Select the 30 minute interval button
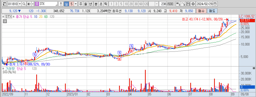Image resolution: width=256 pixels, height=97 pixels. (x=136, y=4)
